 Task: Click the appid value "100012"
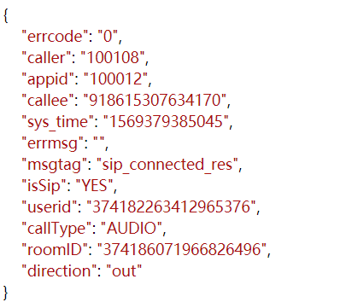(115, 79)
